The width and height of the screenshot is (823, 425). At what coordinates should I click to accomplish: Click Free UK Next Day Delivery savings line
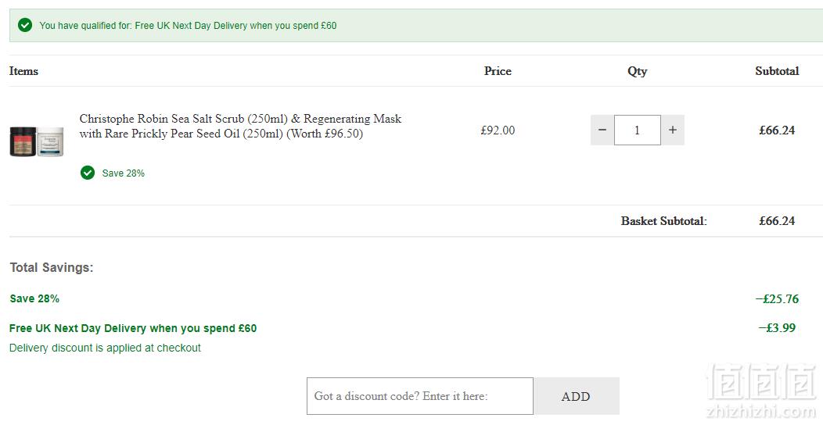coord(133,329)
